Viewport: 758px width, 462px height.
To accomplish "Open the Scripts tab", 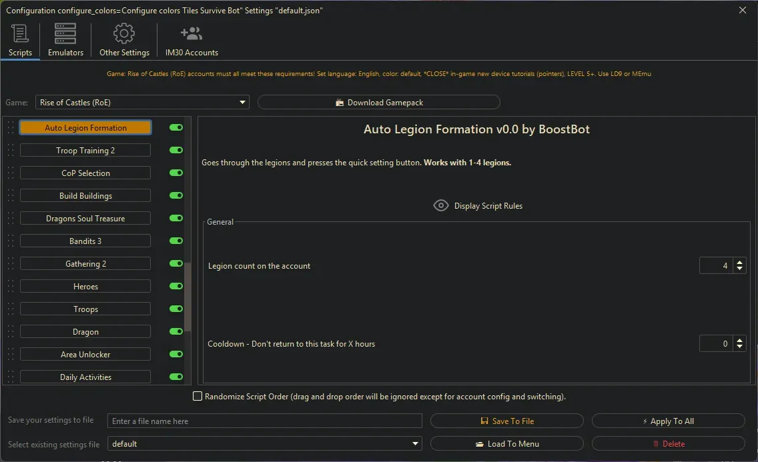I will click(x=20, y=41).
